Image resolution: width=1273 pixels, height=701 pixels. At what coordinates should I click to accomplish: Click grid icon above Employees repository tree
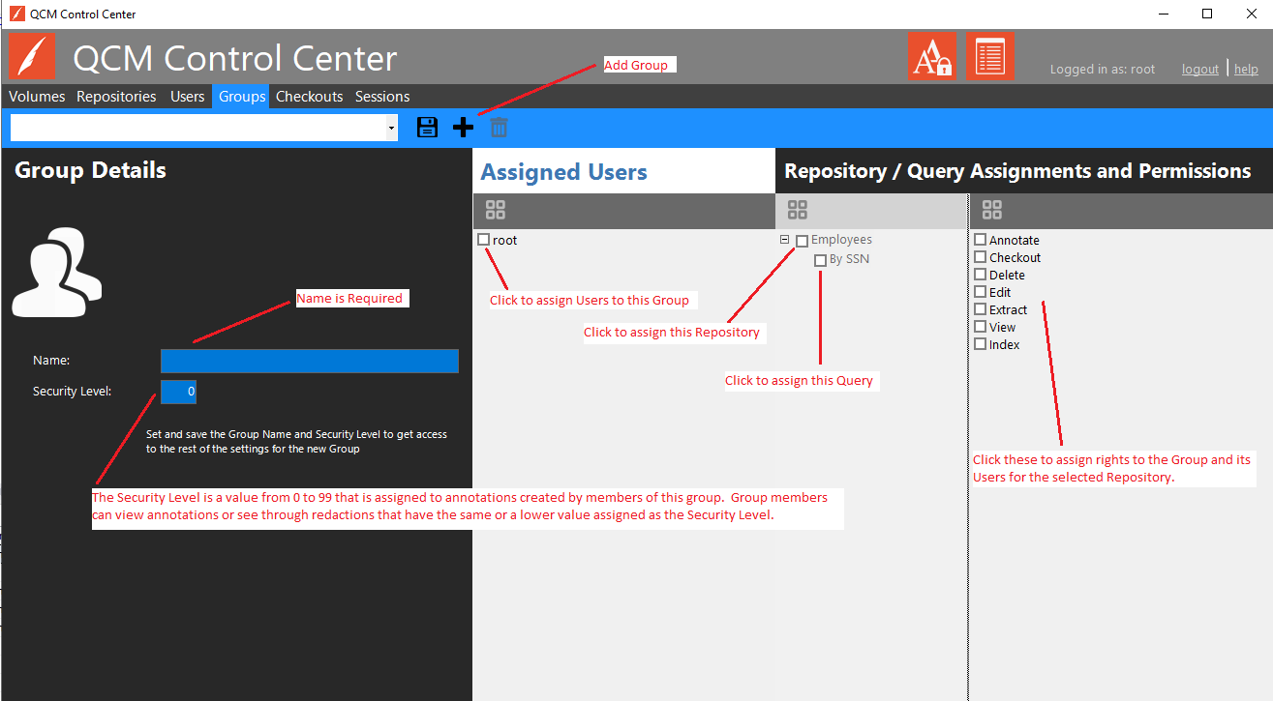click(798, 210)
